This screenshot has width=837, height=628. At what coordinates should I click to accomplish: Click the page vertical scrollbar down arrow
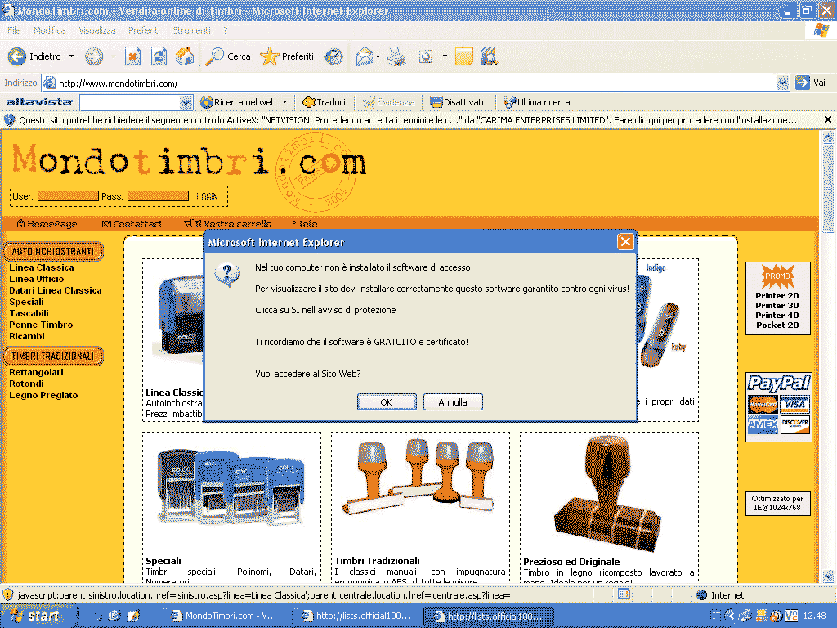(x=828, y=576)
